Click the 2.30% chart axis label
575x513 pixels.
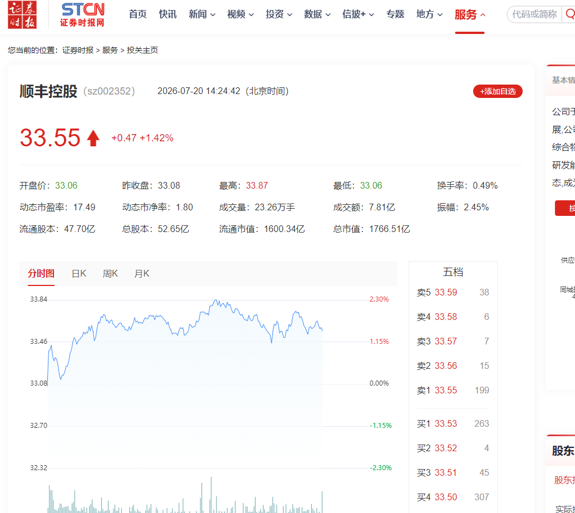pos(379,299)
